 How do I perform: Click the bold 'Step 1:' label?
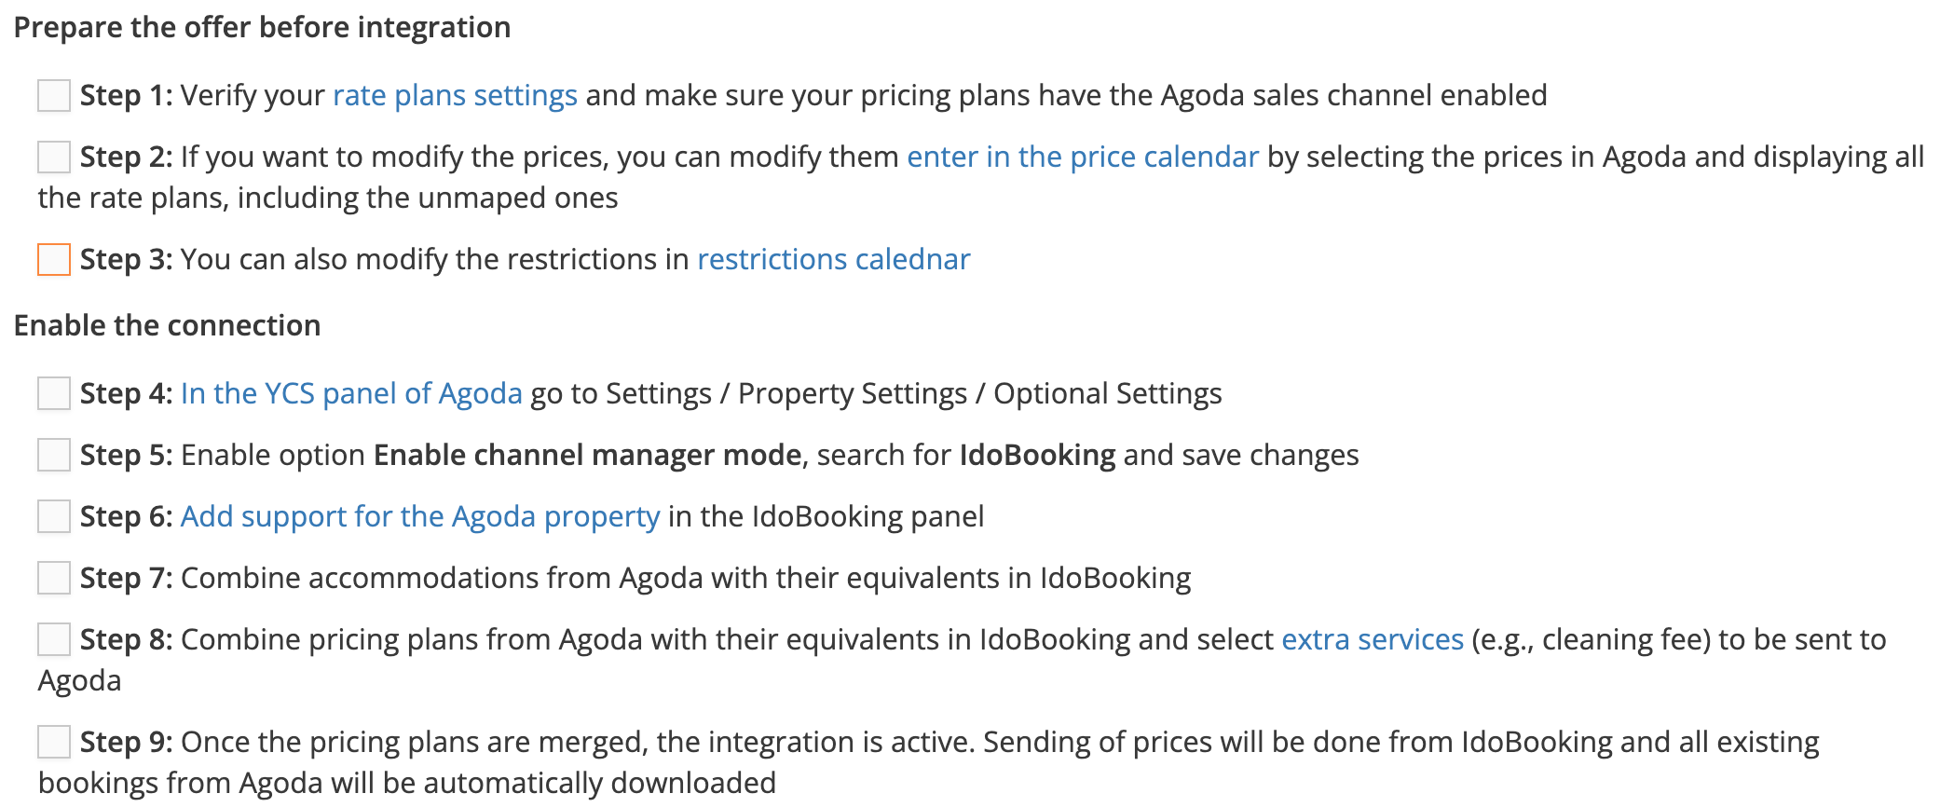pyautogui.click(x=126, y=96)
